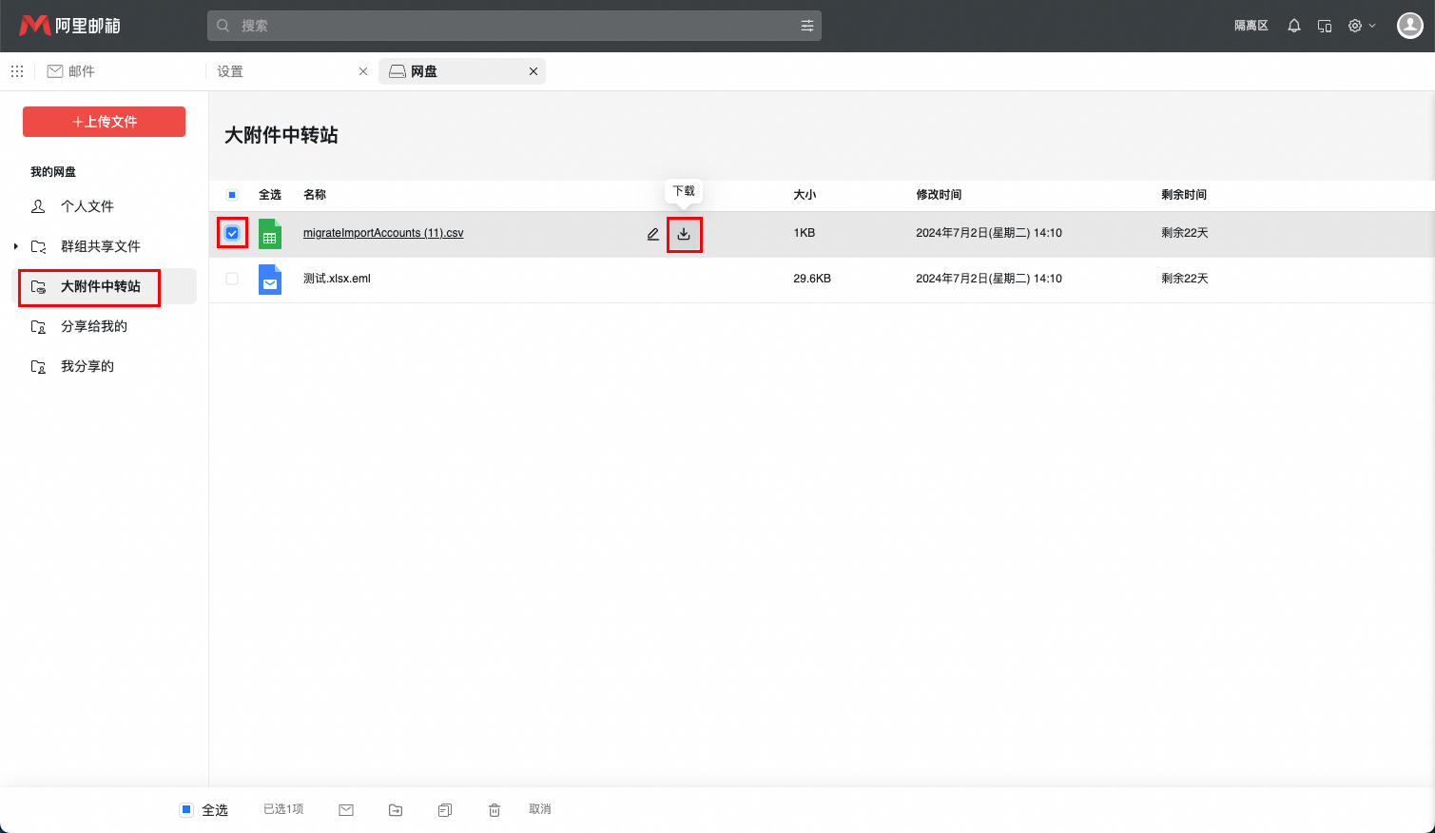The image size is (1435, 833).
Task: Switch to the 设置 tab
Action: pyautogui.click(x=230, y=71)
